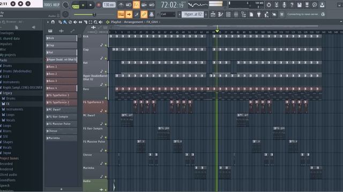Mute the Marimba track with its green dot
The height and width of the screenshot is (192, 343).
click(x=106, y=177)
